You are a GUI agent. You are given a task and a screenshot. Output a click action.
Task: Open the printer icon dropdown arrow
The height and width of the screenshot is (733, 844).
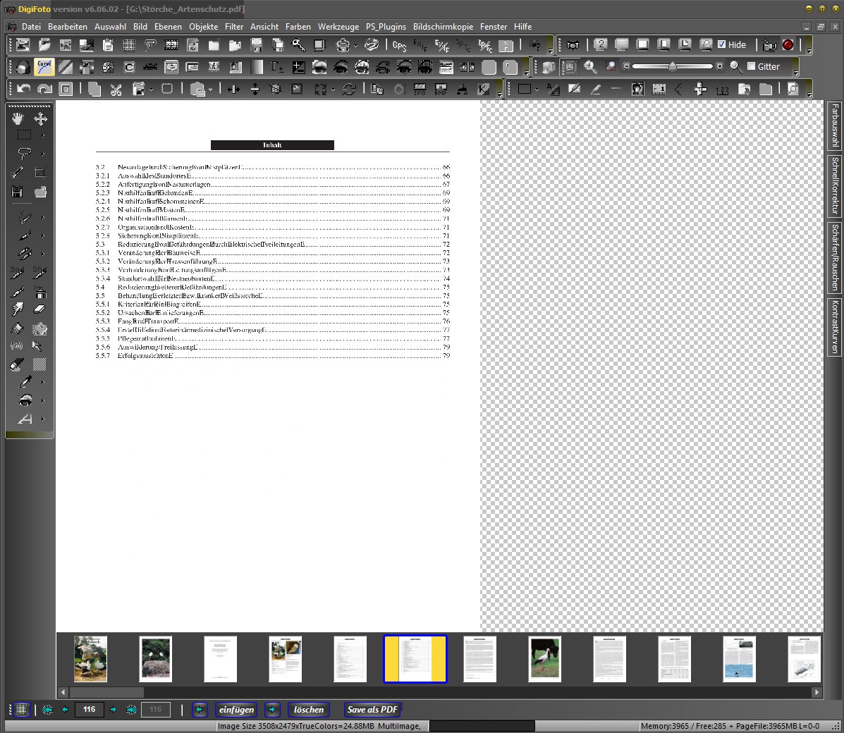[355, 46]
